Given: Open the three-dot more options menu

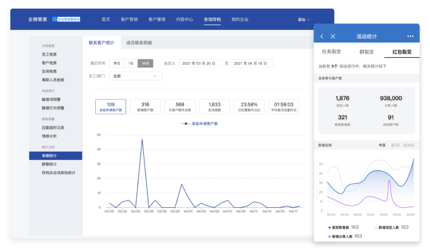Looking at the screenshot, I should [410, 36].
